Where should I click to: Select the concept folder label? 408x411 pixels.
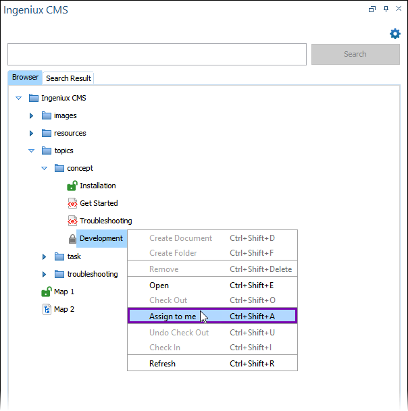(x=80, y=168)
